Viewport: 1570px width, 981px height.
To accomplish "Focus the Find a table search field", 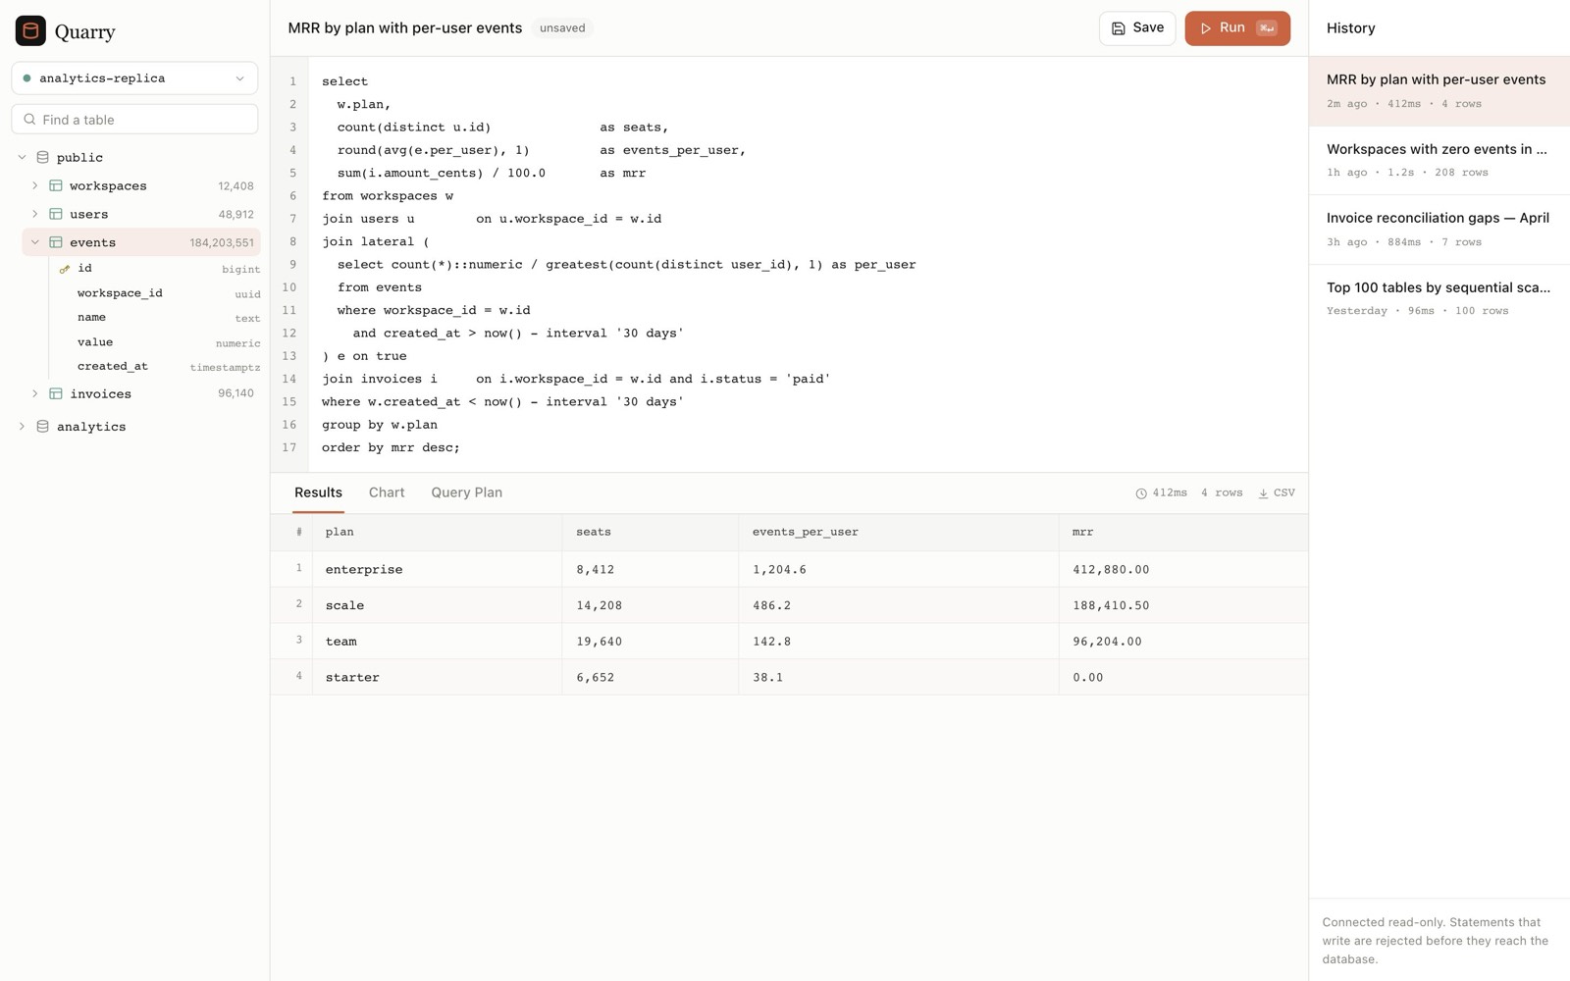I will 134,119.
